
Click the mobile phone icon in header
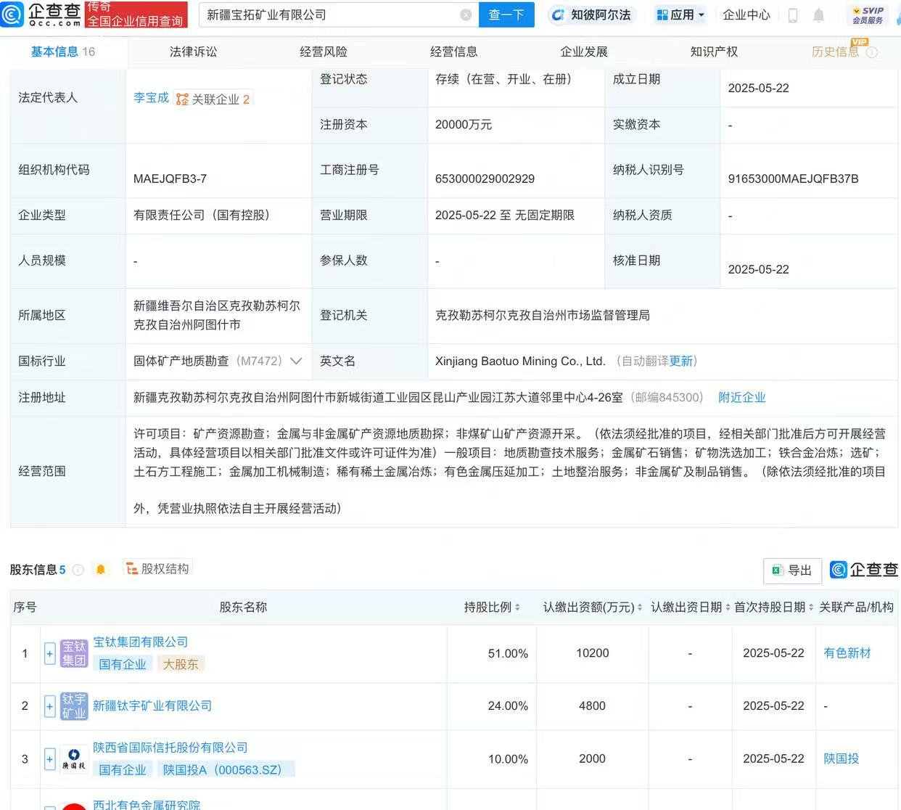(793, 15)
